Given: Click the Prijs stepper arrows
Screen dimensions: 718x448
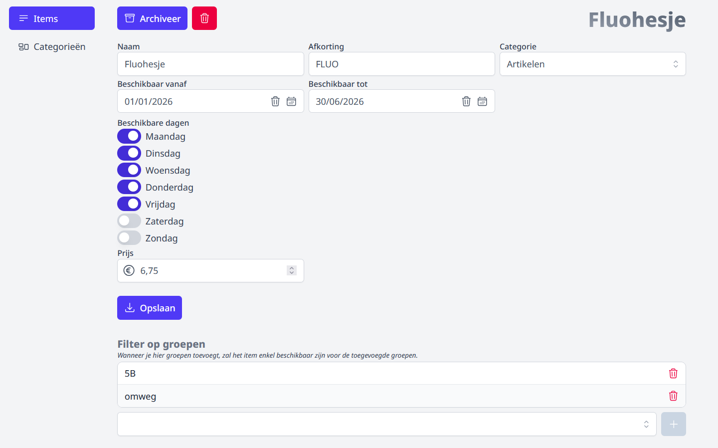Looking at the screenshot, I should point(292,270).
